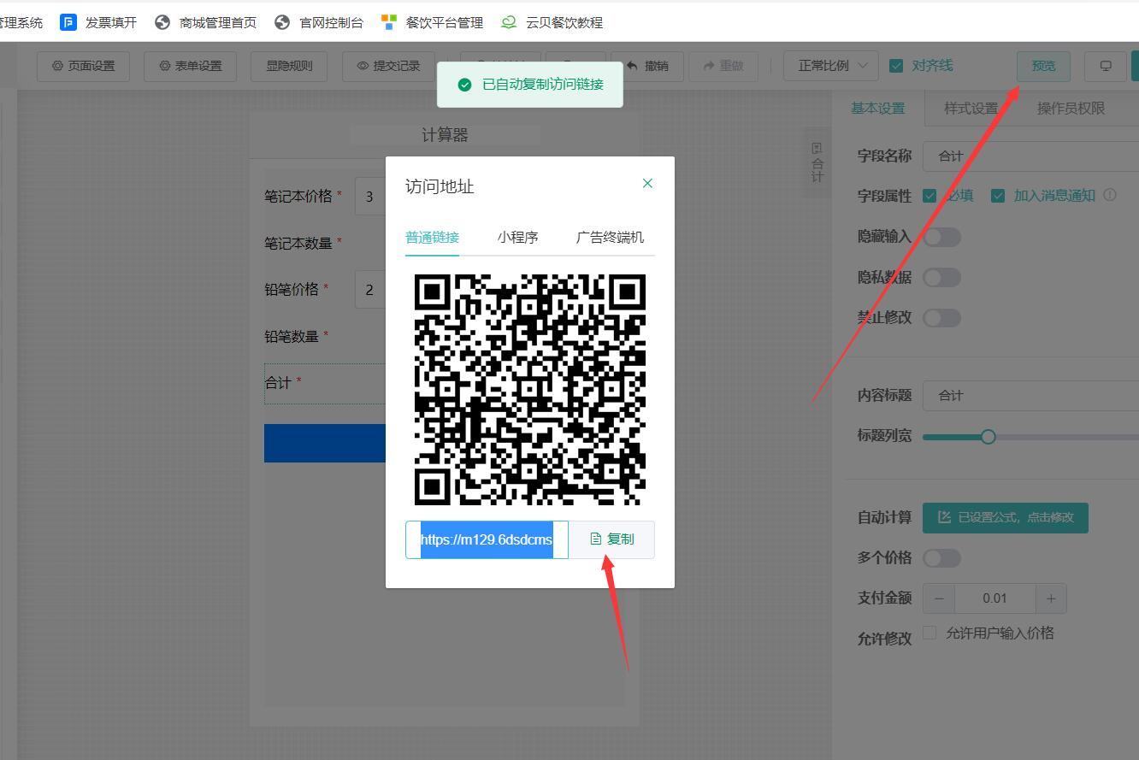Image resolution: width=1139 pixels, height=760 pixels.
Task: Click the 字段名称 input field
Action: 1030,156
